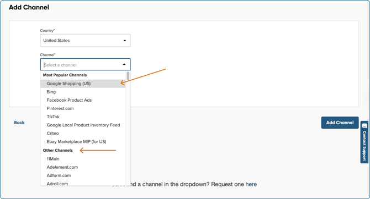370x199 pixels.
Task: Pick Adelement.com channel
Action: (x=83, y=167)
